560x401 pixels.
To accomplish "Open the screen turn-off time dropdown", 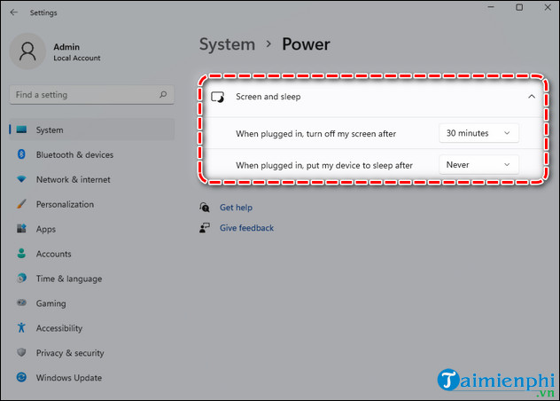I will pyautogui.click(x=478, y=133).
